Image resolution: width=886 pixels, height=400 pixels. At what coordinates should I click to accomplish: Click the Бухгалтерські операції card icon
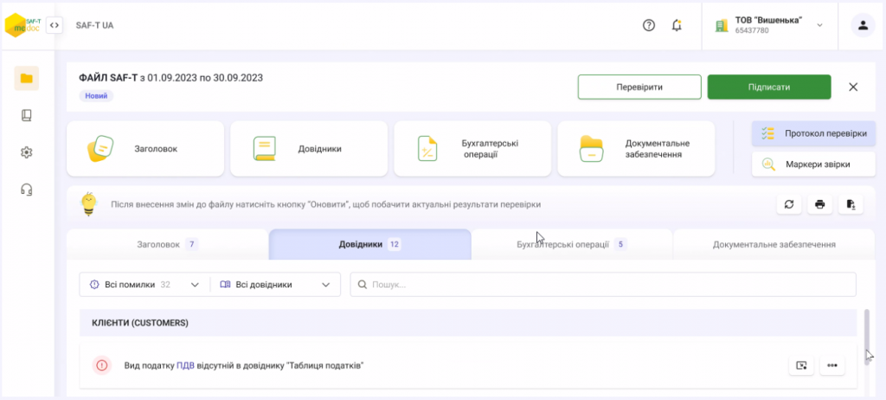coord(427,148)
